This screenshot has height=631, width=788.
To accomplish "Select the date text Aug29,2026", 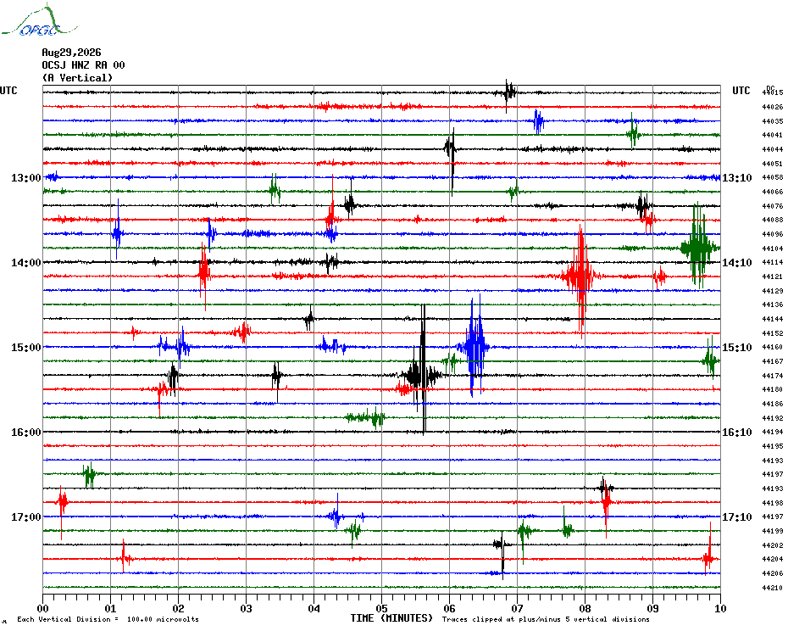I will click(x=71, y=53).
